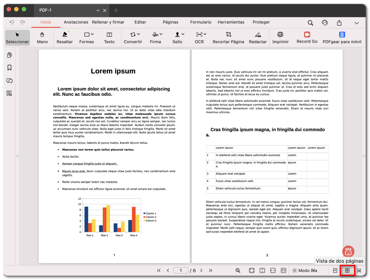Image resolution: width=370 pixels, height=280 pixels.
Task: Select the Redactar tool
Action: pyautogui.click(x=258, y=37)
